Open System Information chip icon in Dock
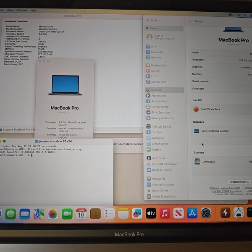 click(239, 213)
